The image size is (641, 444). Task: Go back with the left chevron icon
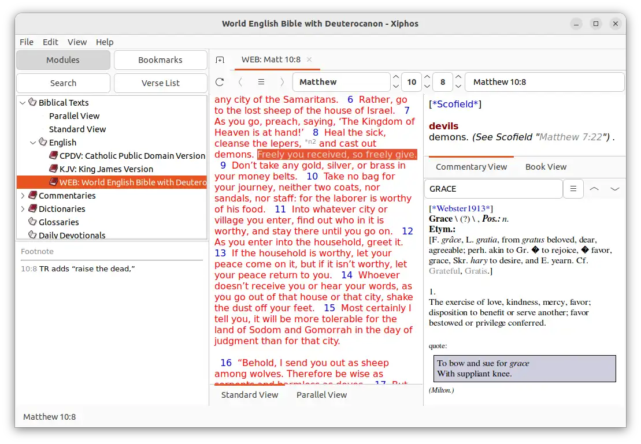pos(240,82)
